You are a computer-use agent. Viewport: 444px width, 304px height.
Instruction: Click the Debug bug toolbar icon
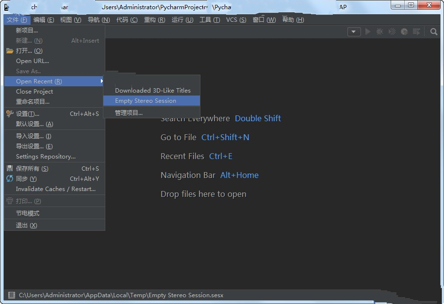pyautogui.click(x=380, y=32)
